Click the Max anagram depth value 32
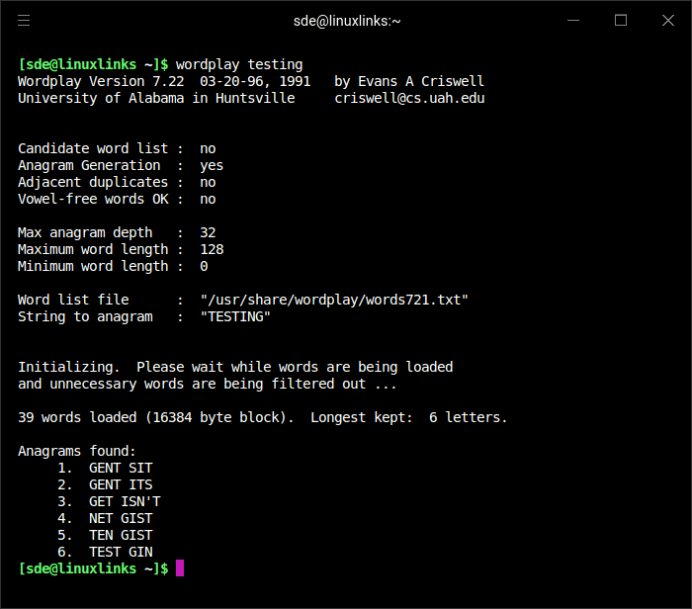 pyautogui.click(x=208, y=232)
